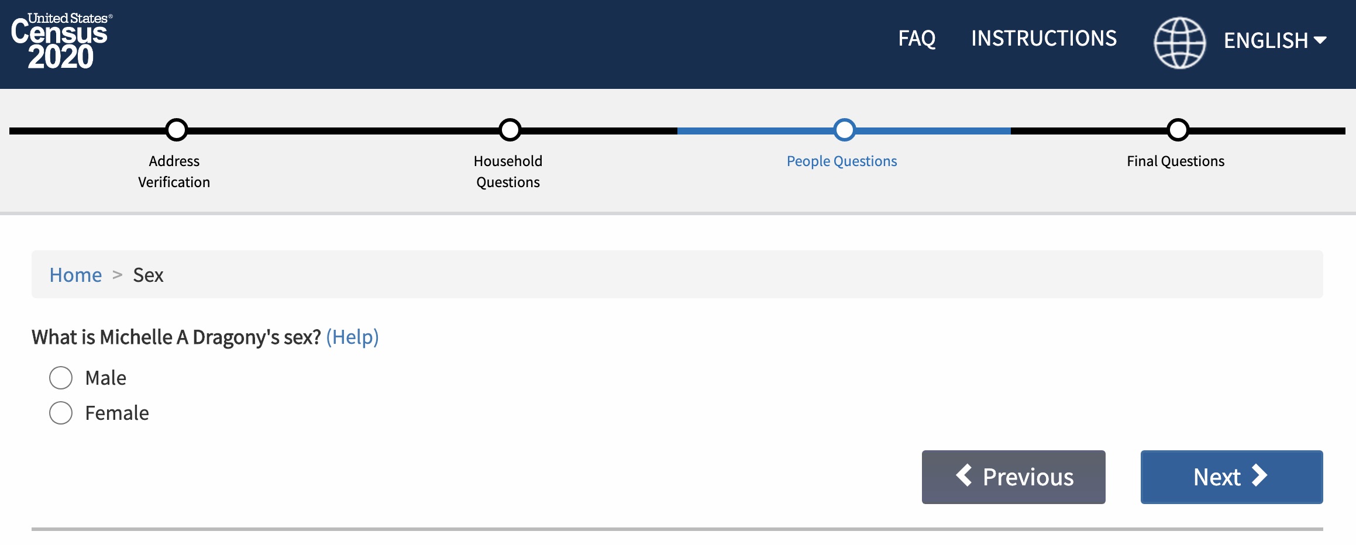1356x545 pixels.
Task: Go to the Next question
Action: pyautogui.click(x=1231, y=477)
